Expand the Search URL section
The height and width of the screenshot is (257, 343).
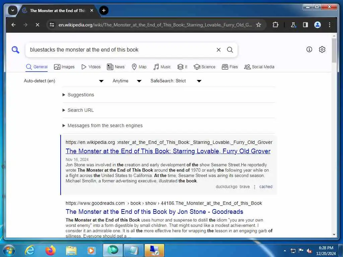[78, 110]
